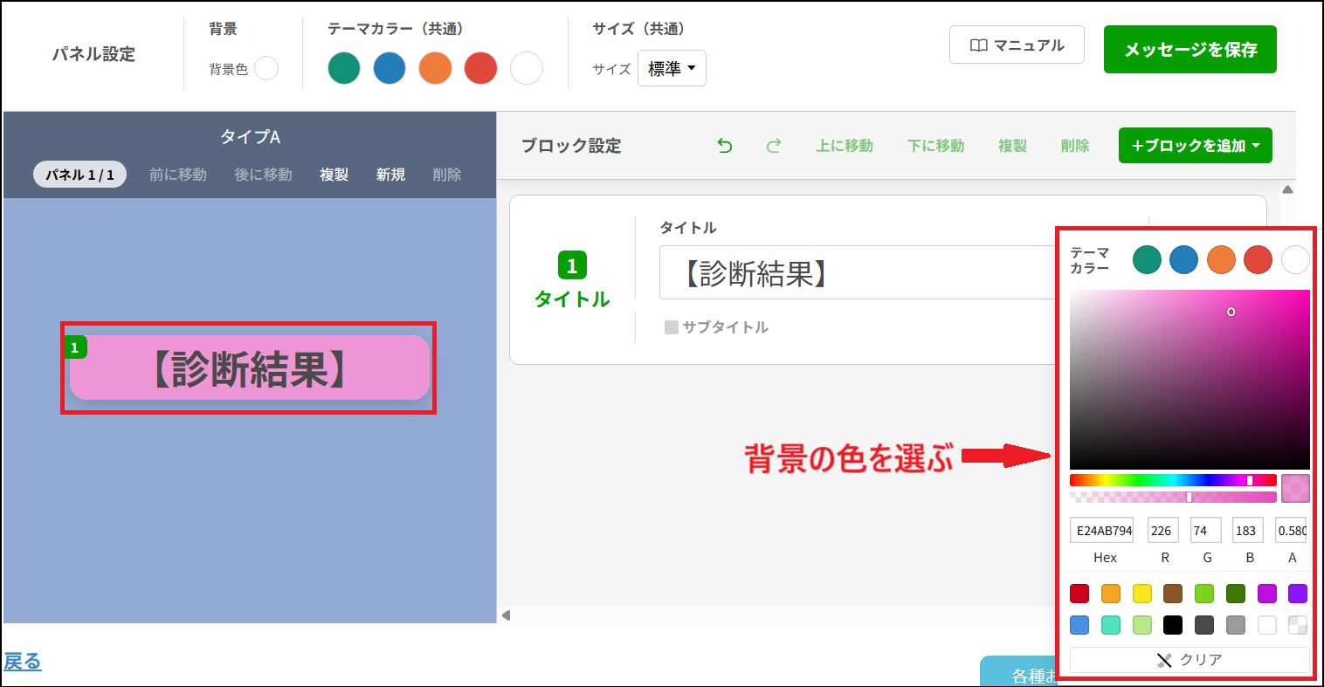This screenshot has height=687, width=1324.
Task: Pick orange theme color in picker popup
Action: tap(1221, 259)
